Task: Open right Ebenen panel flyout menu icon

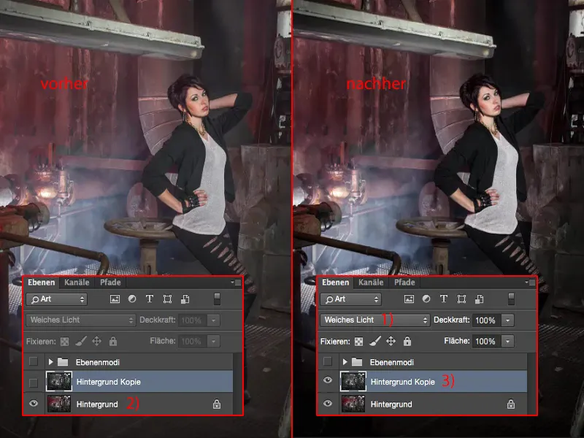Action: 531,283
